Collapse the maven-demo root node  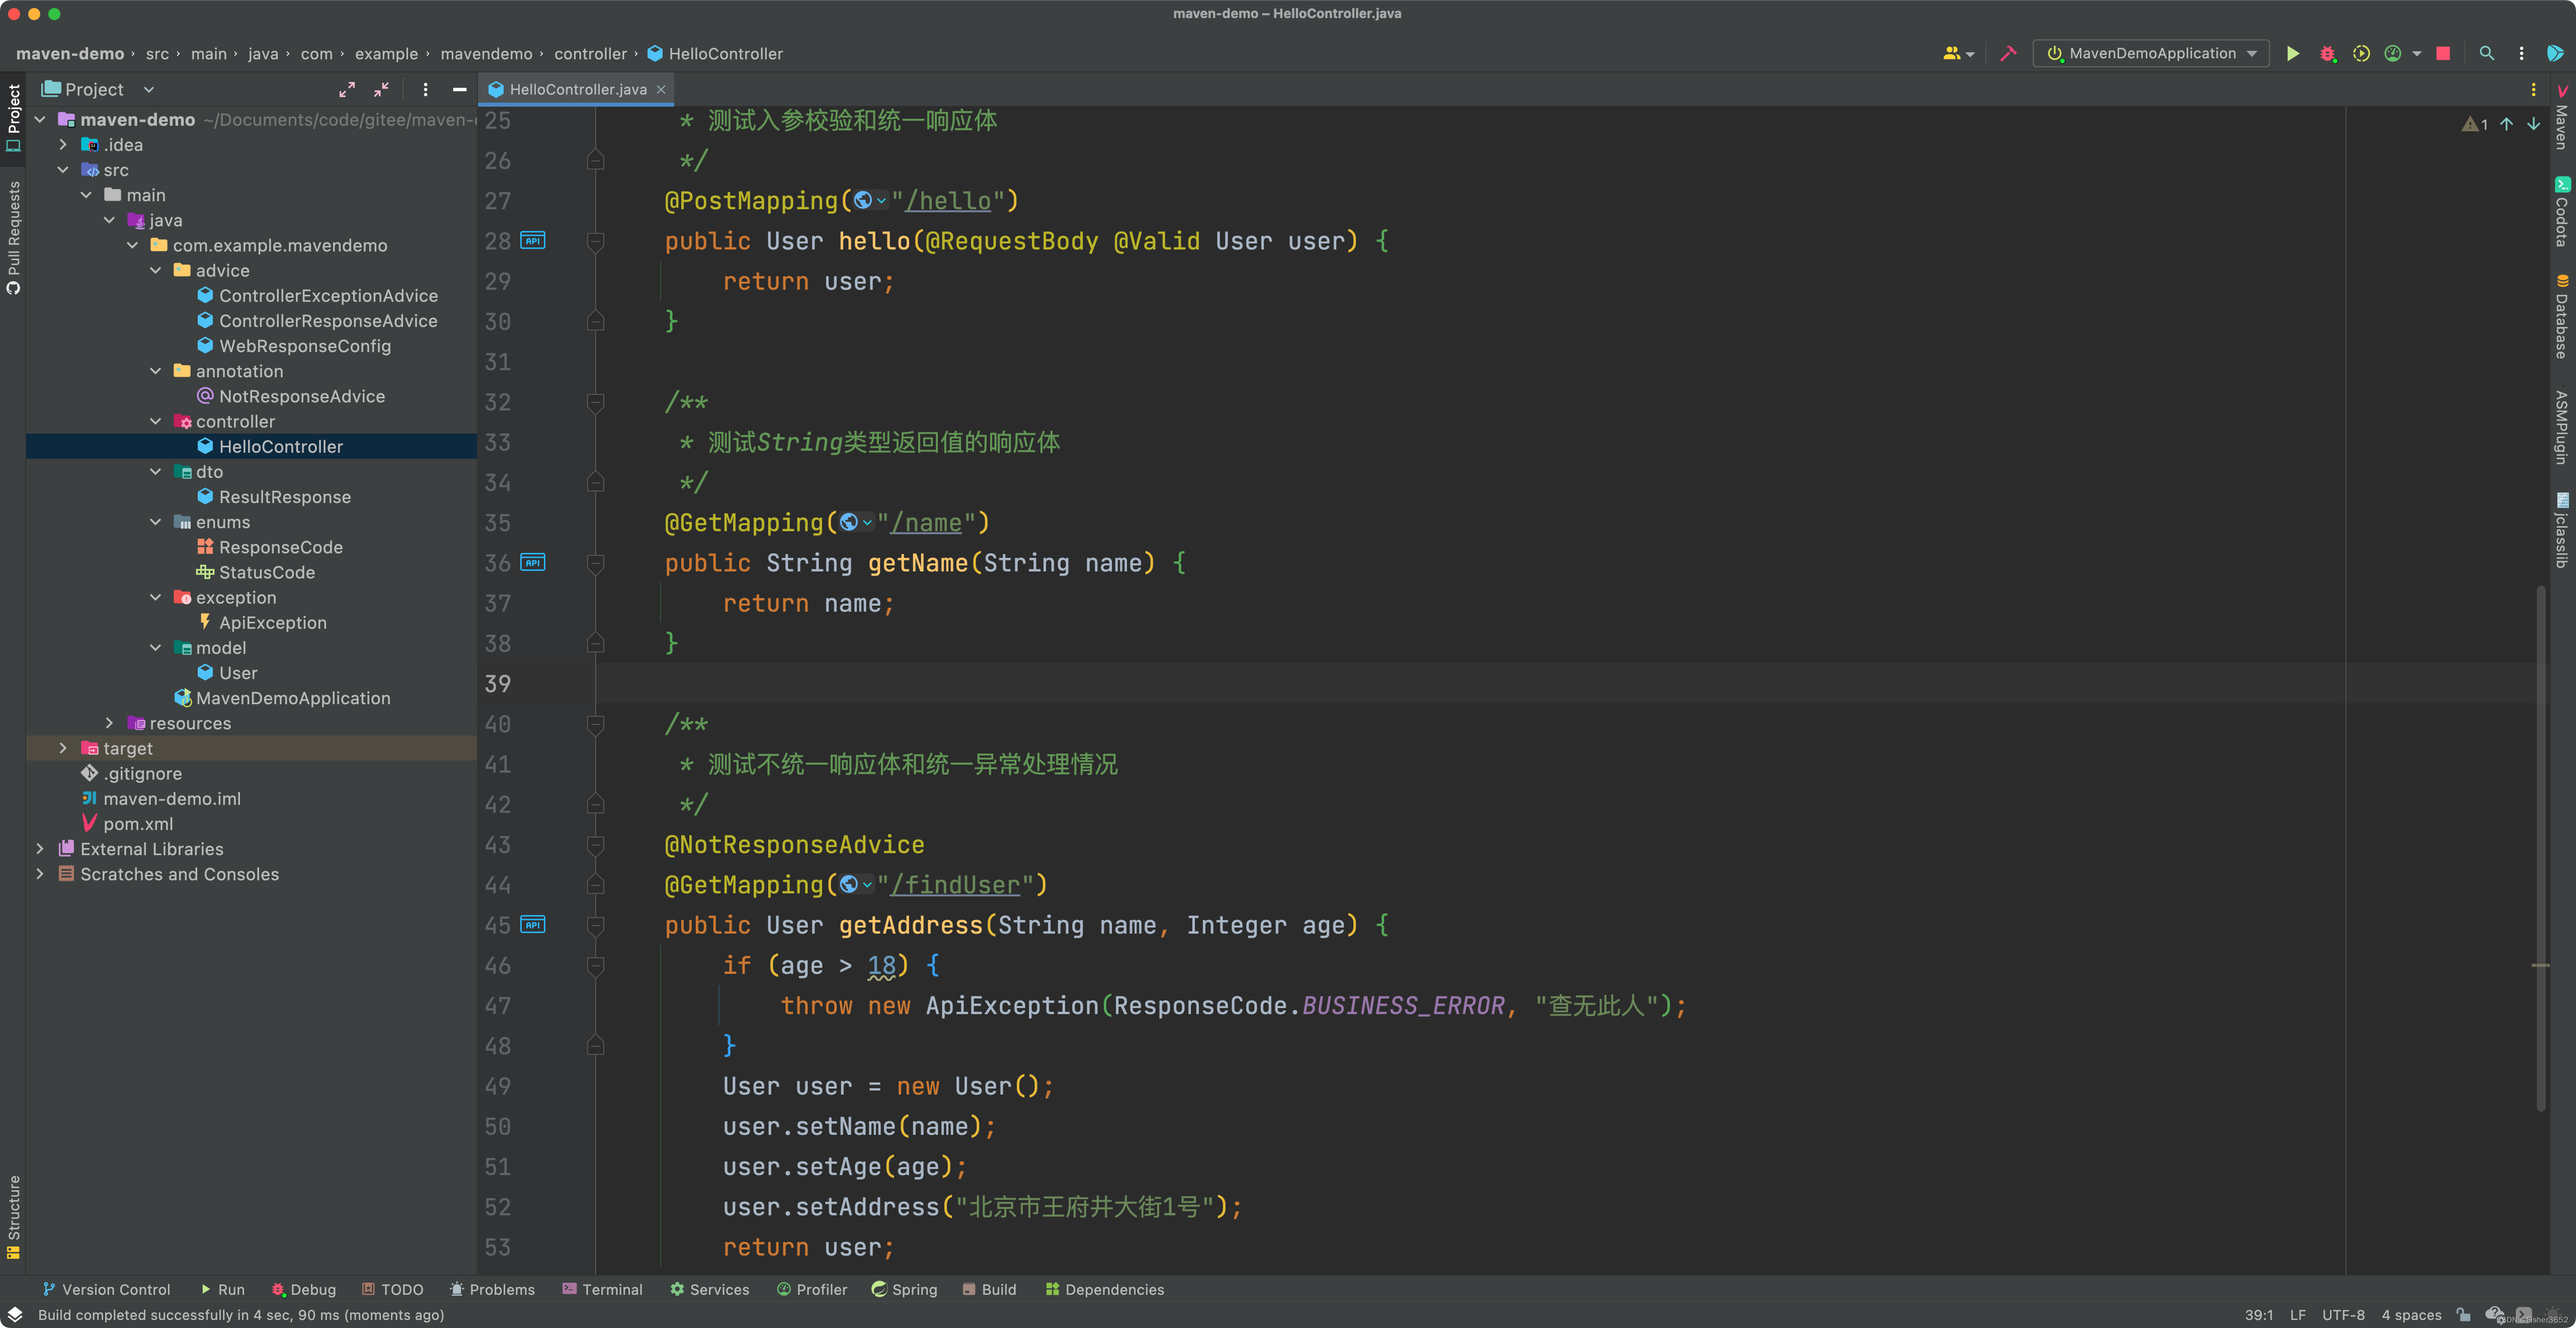tap(40, 119)
